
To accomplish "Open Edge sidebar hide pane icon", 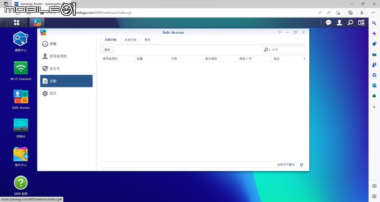I will coord(374,186).
